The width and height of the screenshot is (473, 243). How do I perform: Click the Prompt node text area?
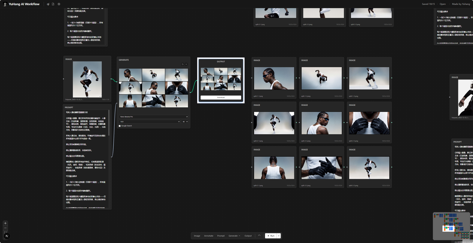tap(86, 159)
